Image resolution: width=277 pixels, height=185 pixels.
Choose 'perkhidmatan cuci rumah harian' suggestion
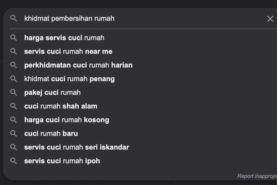78,65
